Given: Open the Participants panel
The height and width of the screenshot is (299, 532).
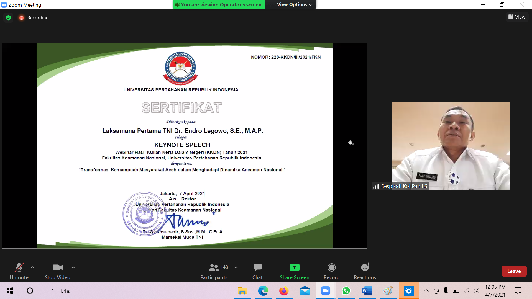Looking at the screenshot, I should pos(214,271).
